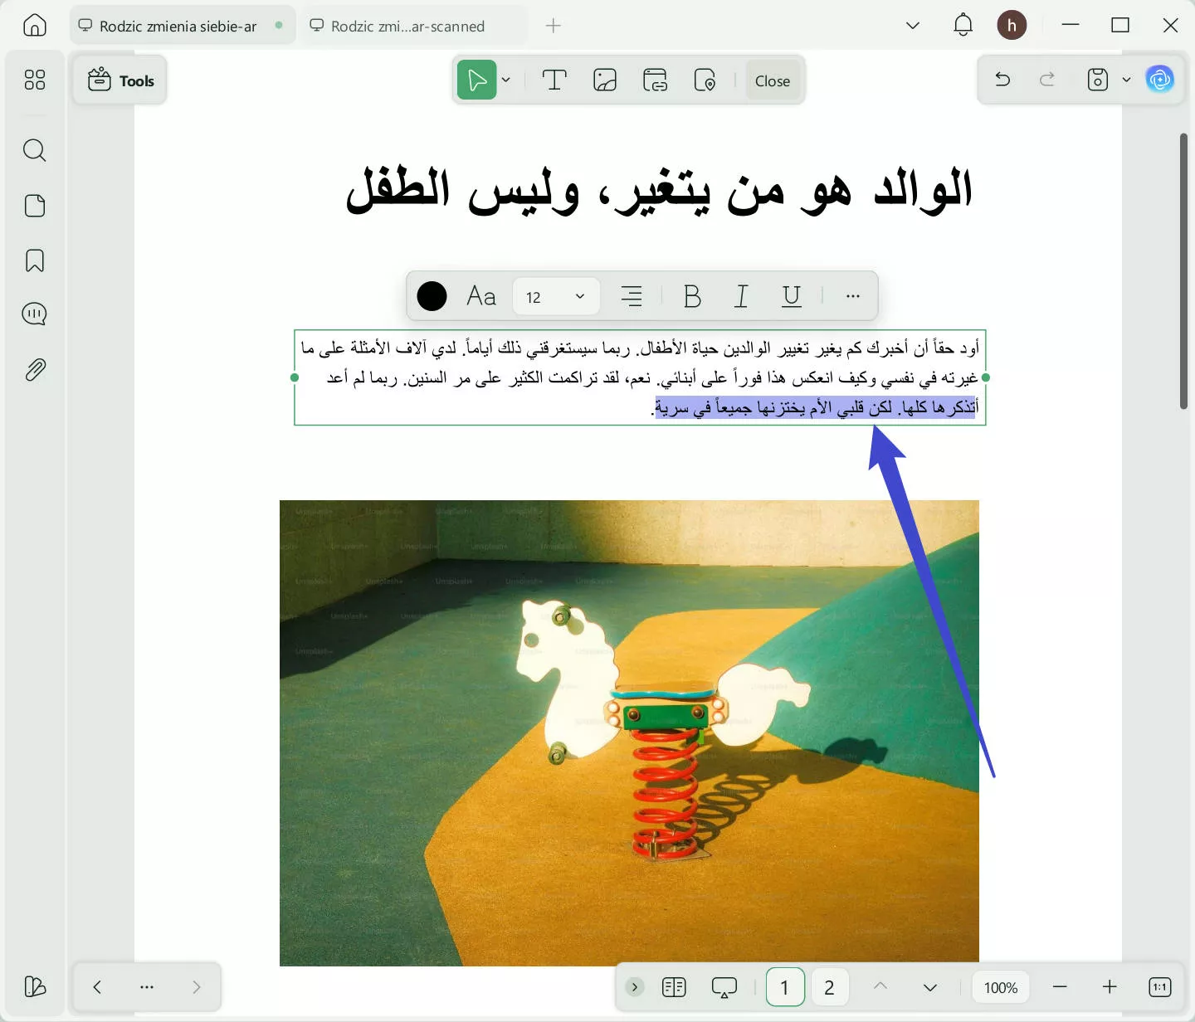
Task: Open the black text color swatch
Action: click(x=432, y=295)
